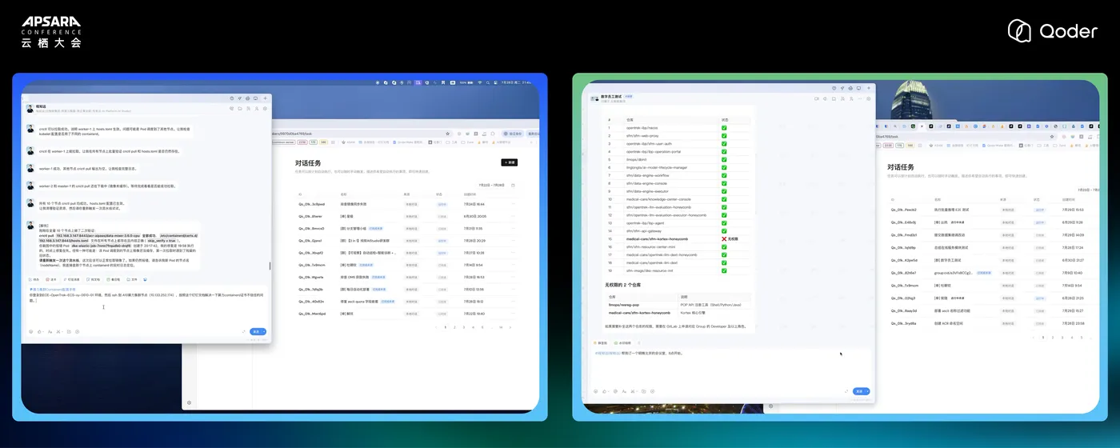Open task row Qs_09k..Pmd0z1 in right browser
1120x448 pixels.
point(992,235)
